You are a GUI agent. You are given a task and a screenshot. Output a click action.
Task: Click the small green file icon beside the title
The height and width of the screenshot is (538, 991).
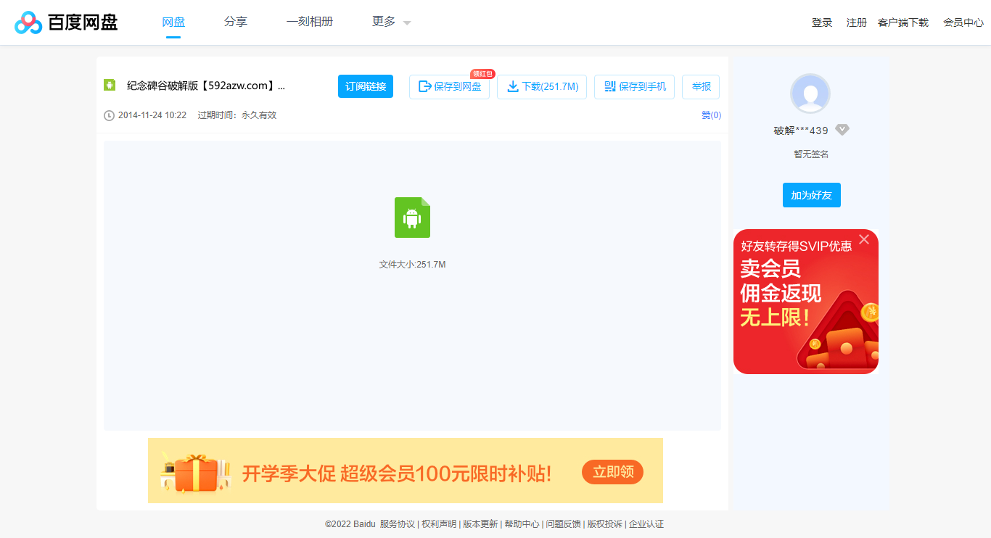click(109, 85)
